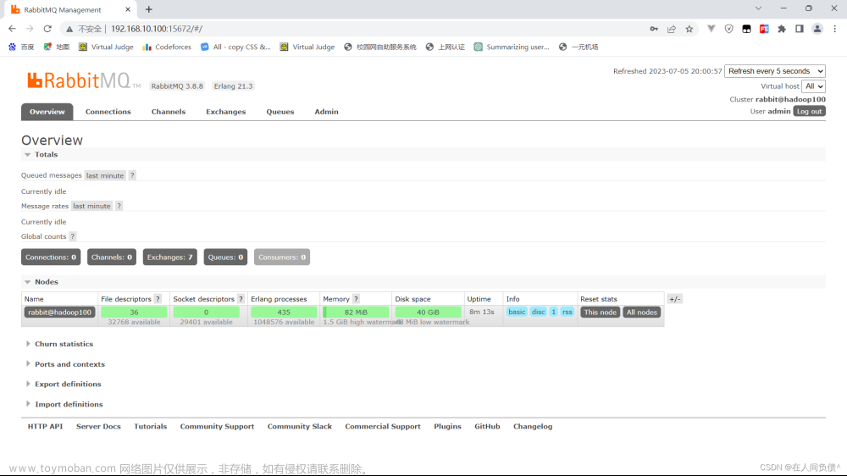Switch to the Overview tab
Viewport: 847px width, 476px height.
47,112
